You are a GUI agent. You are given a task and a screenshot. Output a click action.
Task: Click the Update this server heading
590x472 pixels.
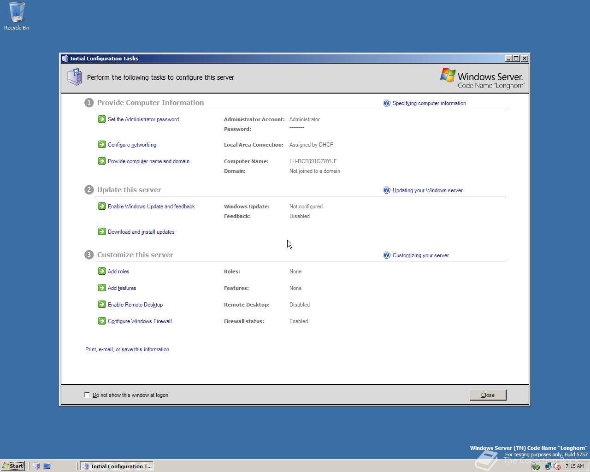coord(129,189)
